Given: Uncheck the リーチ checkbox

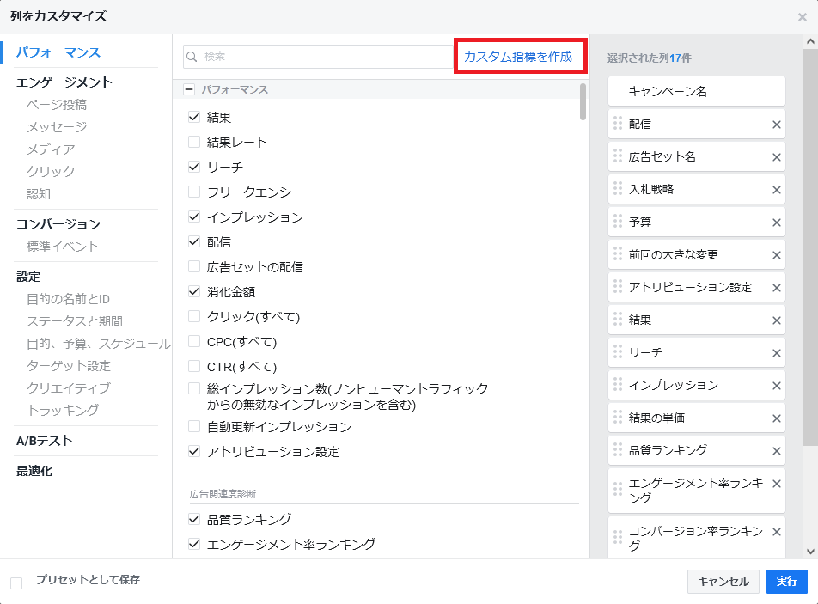Looking at the screenshot, I should coord(194,168).
